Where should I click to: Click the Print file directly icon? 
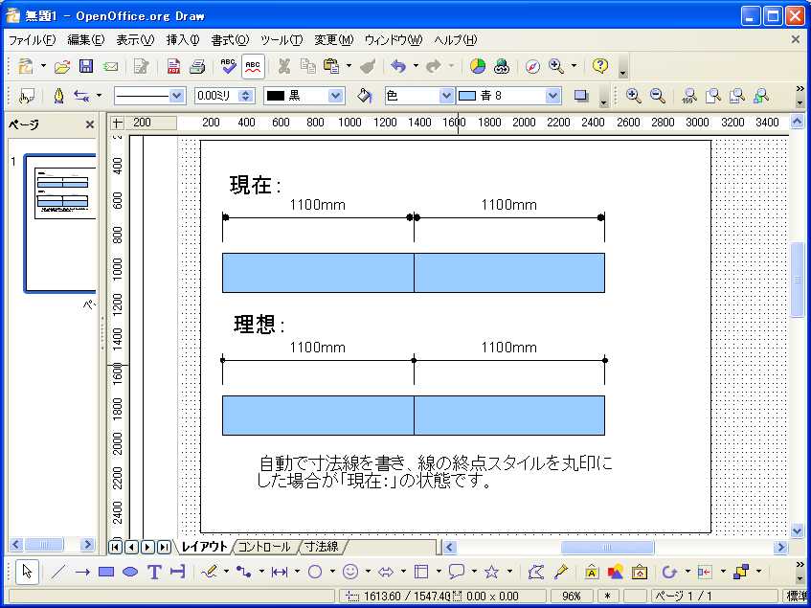pyautogui.click(x=197, y=66)
